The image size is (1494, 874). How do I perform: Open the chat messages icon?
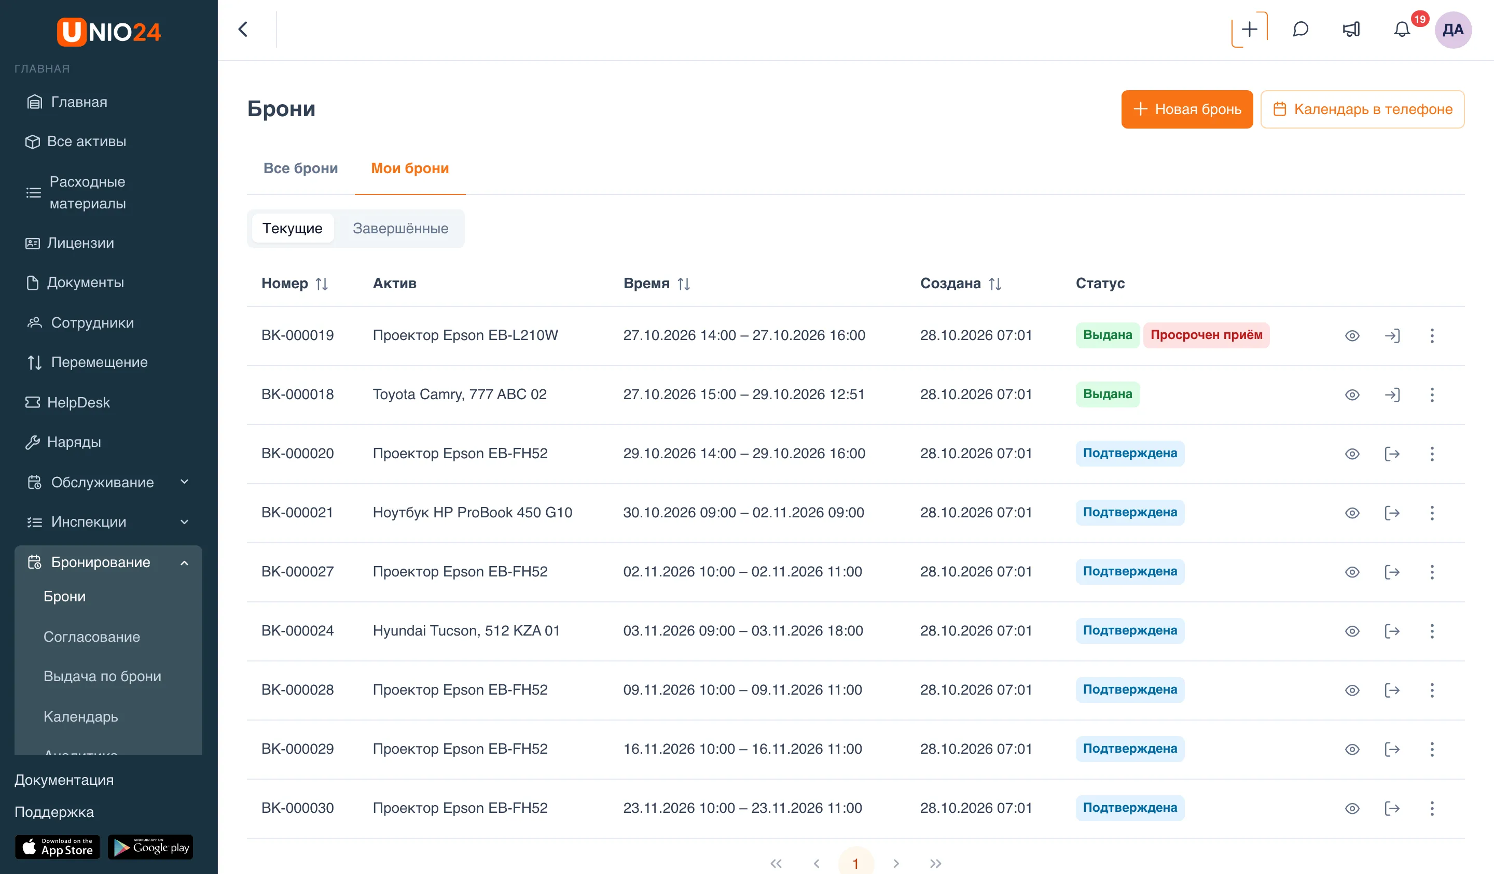coord(1300,30)
